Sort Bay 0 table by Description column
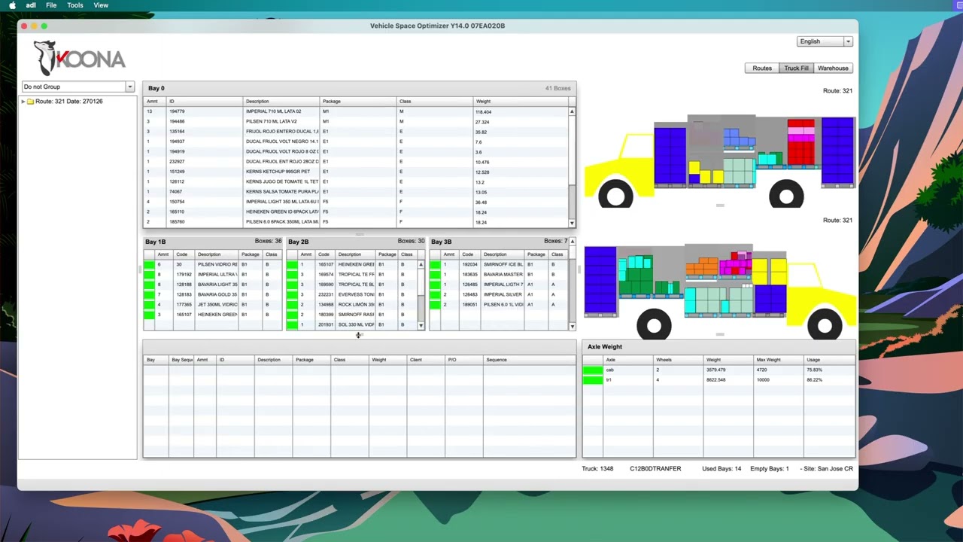963x542 pixels. point(281,101)
